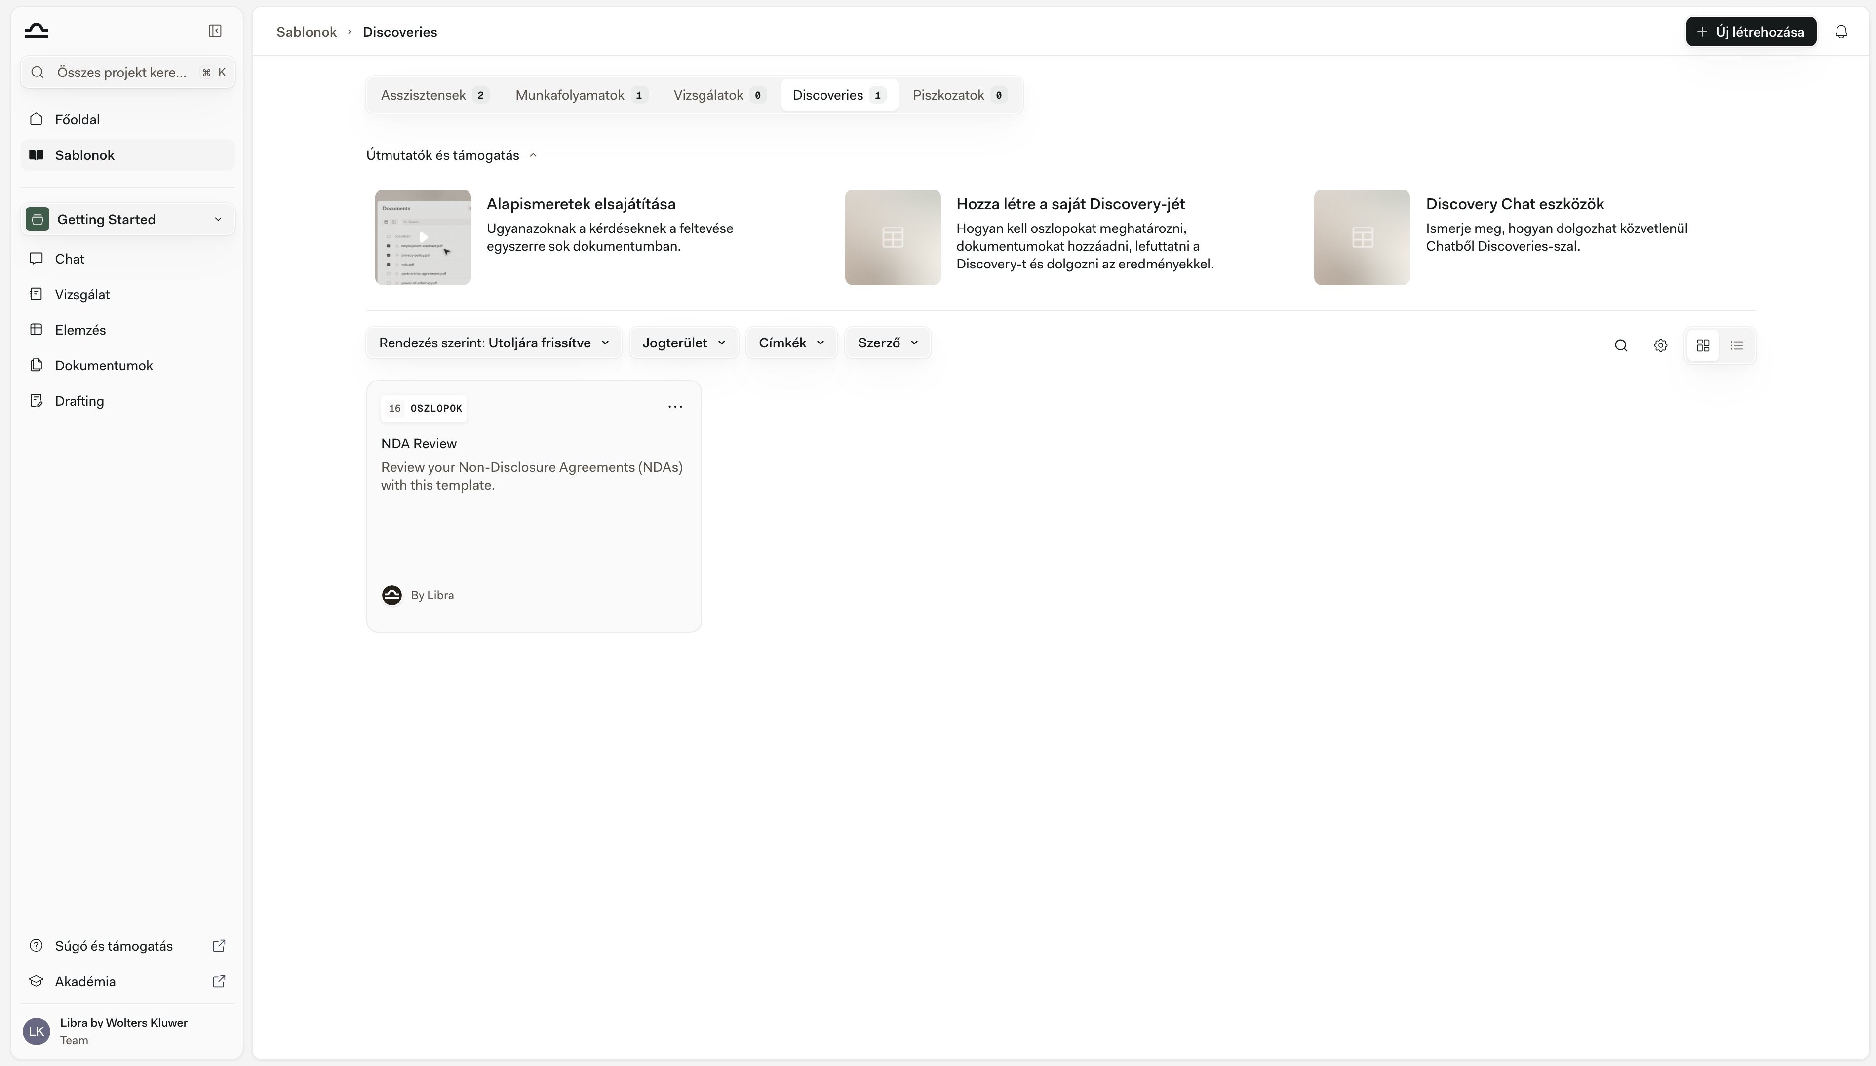1876x1066 pixels.
Task: Go to Főoldal in the sidebar
Action: pyautogui.click(x=127, y=119)
